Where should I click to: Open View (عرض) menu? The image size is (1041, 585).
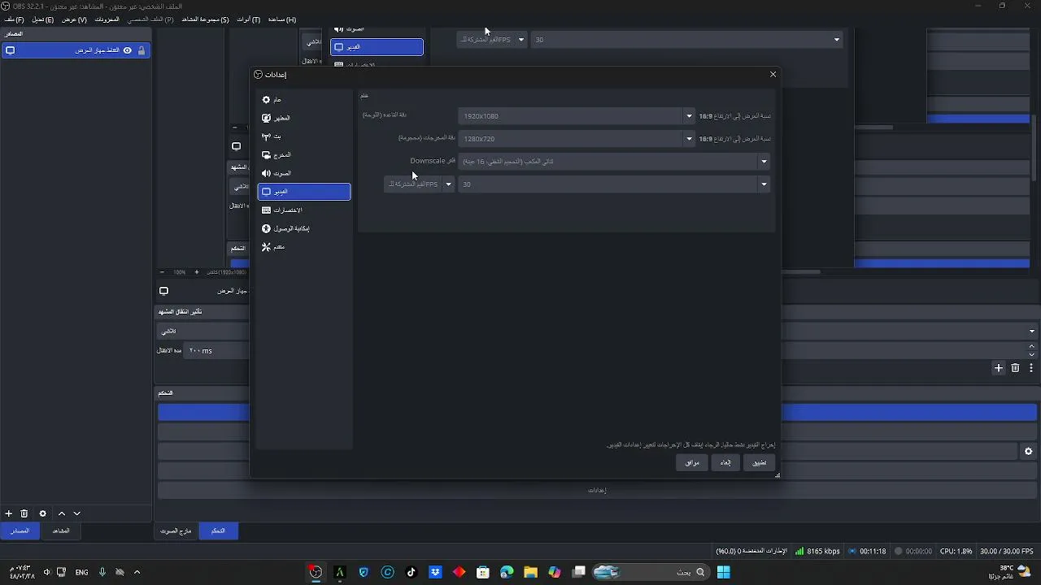(x=74, y=19)
